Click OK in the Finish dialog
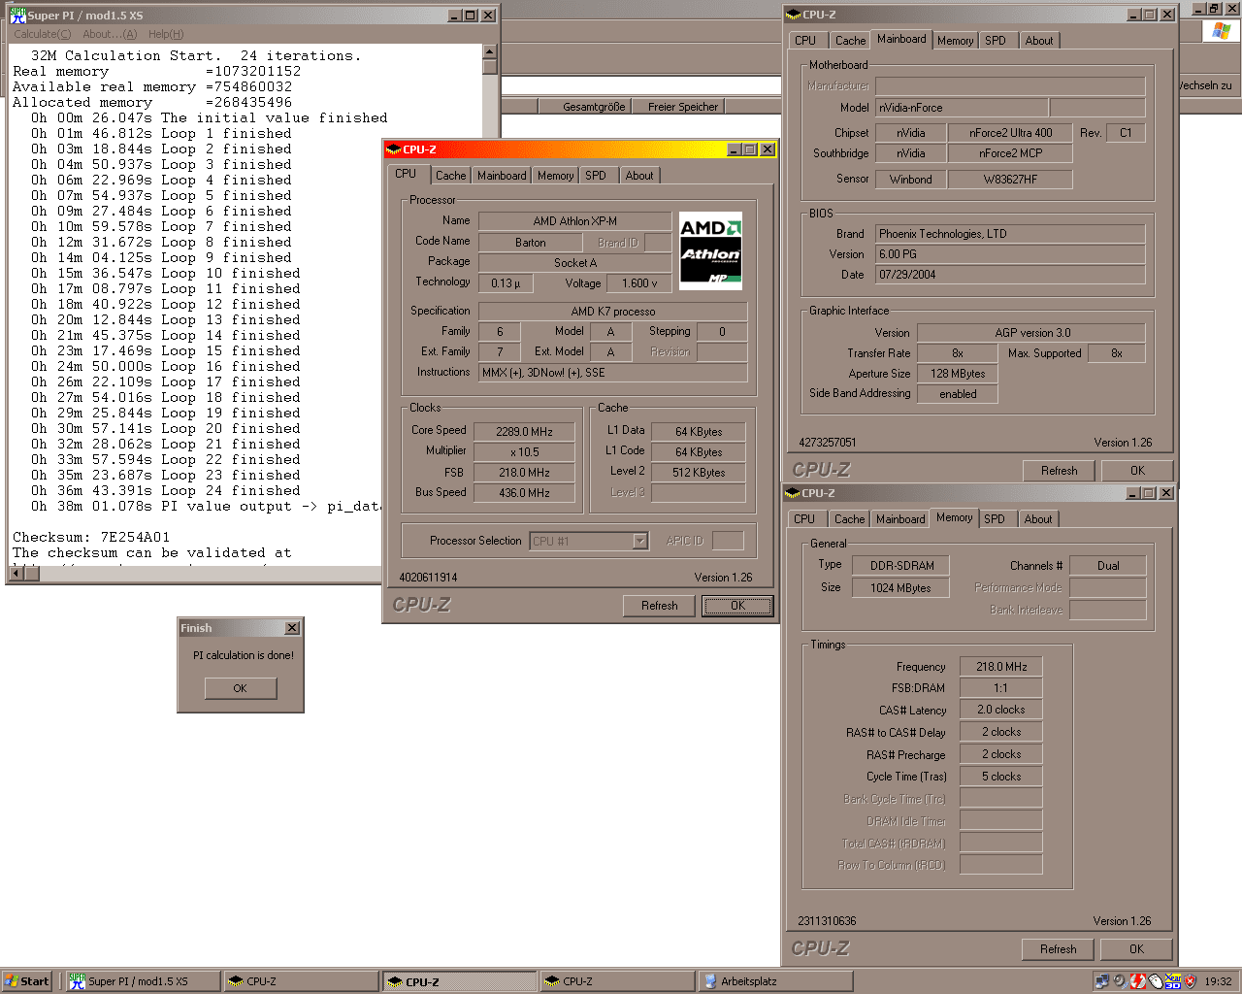Viewport: 1242px width, 994px height. (241, 688)
